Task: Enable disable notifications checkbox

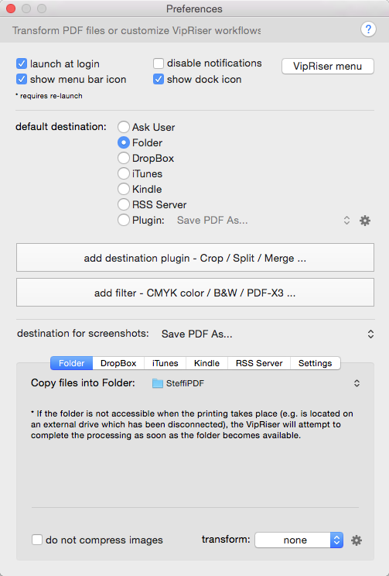Action: 159,63
